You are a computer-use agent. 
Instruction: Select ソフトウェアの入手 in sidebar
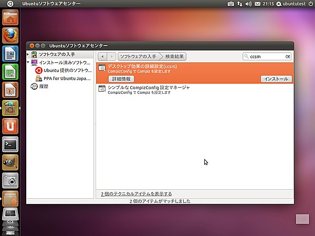tap(60, 55)
